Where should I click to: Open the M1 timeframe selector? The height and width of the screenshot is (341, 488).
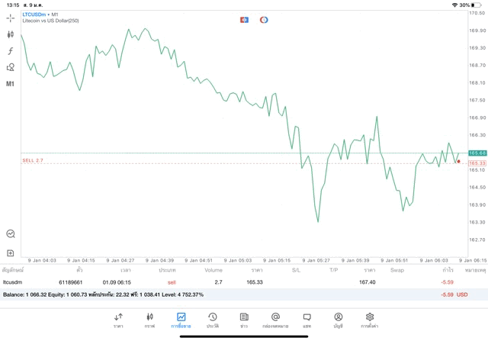11,84
